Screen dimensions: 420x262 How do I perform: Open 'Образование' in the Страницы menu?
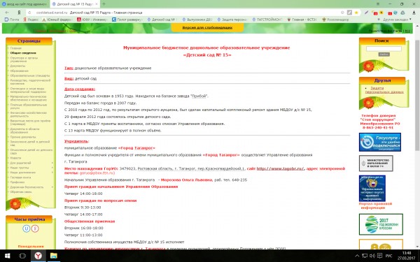tap(20, 71)
